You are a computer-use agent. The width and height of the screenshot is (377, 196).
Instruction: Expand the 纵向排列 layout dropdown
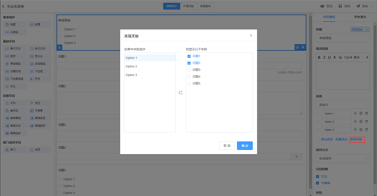point(343,158)
